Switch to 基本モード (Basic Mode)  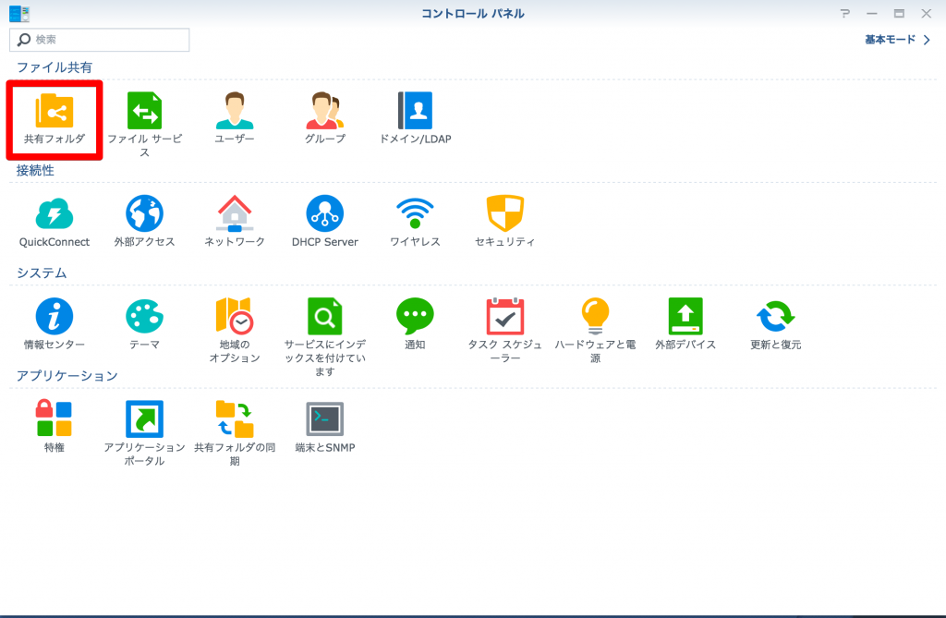click(890, 40)
